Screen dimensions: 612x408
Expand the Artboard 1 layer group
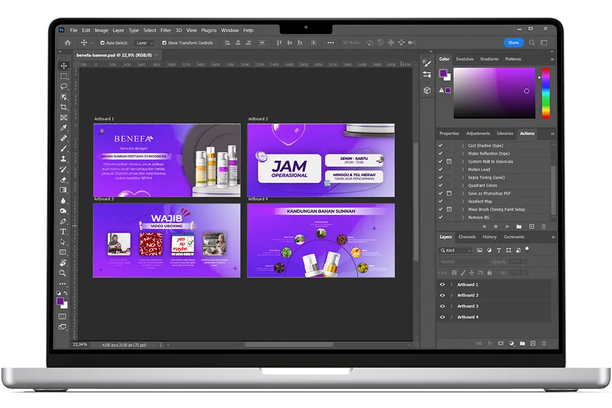point(451,284)
